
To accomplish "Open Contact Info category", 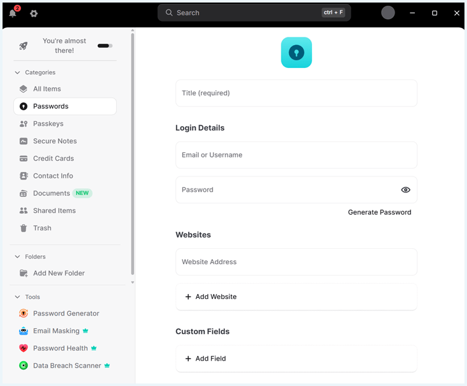I will click(65, 176).
